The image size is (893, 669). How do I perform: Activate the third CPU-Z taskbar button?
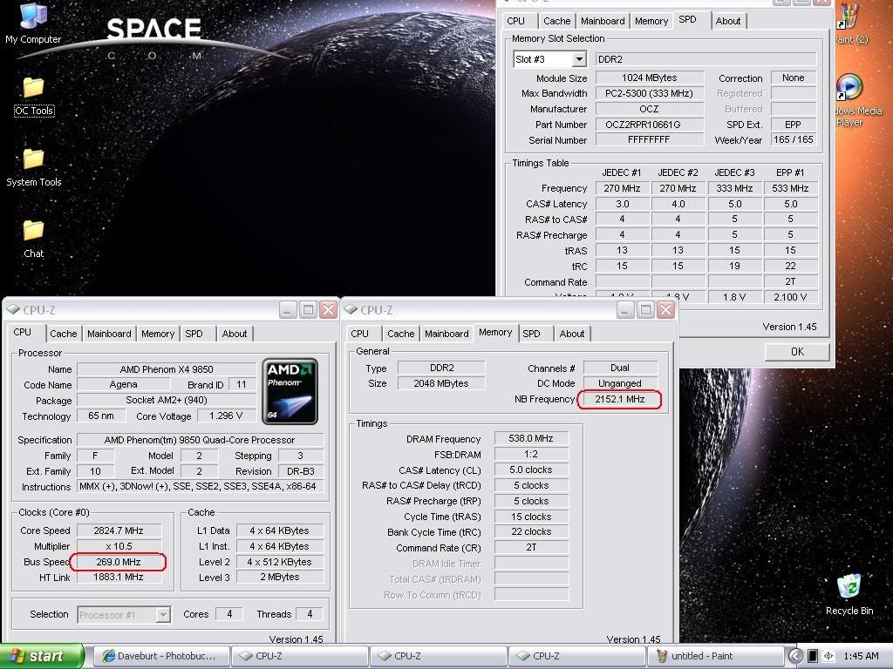(x=577, y=656)
